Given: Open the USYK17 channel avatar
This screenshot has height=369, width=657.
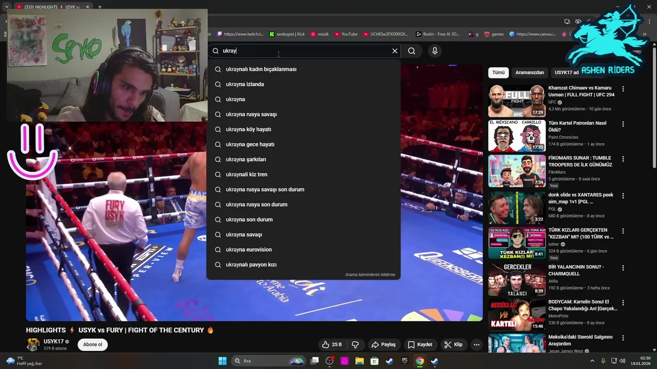Looking at the screenshot, I should [33, 344].
